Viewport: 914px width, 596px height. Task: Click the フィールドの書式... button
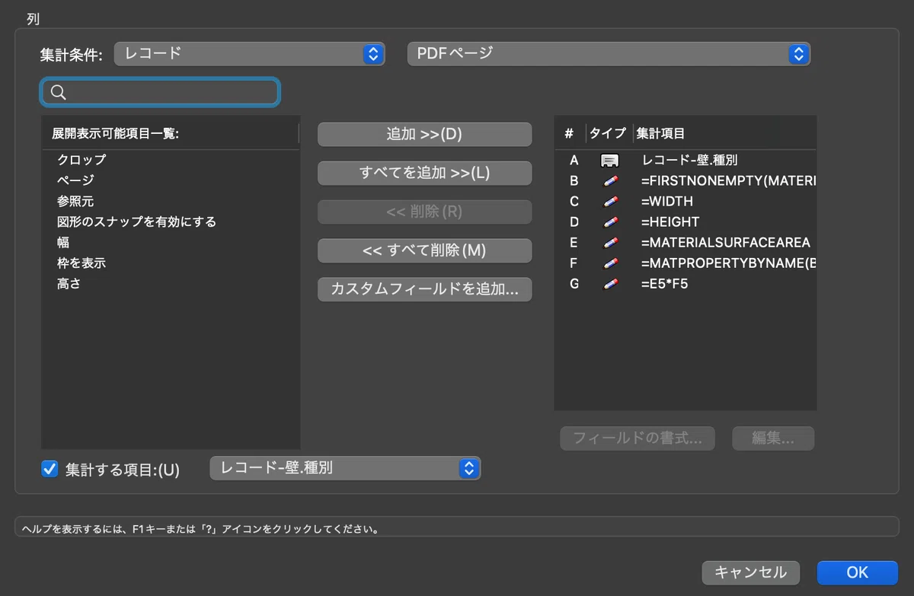[x=638, y=438]
